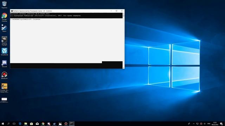Select the Discord desktop shortcut
The width and height of the screenshot is (225, 126).
point(4,64)
